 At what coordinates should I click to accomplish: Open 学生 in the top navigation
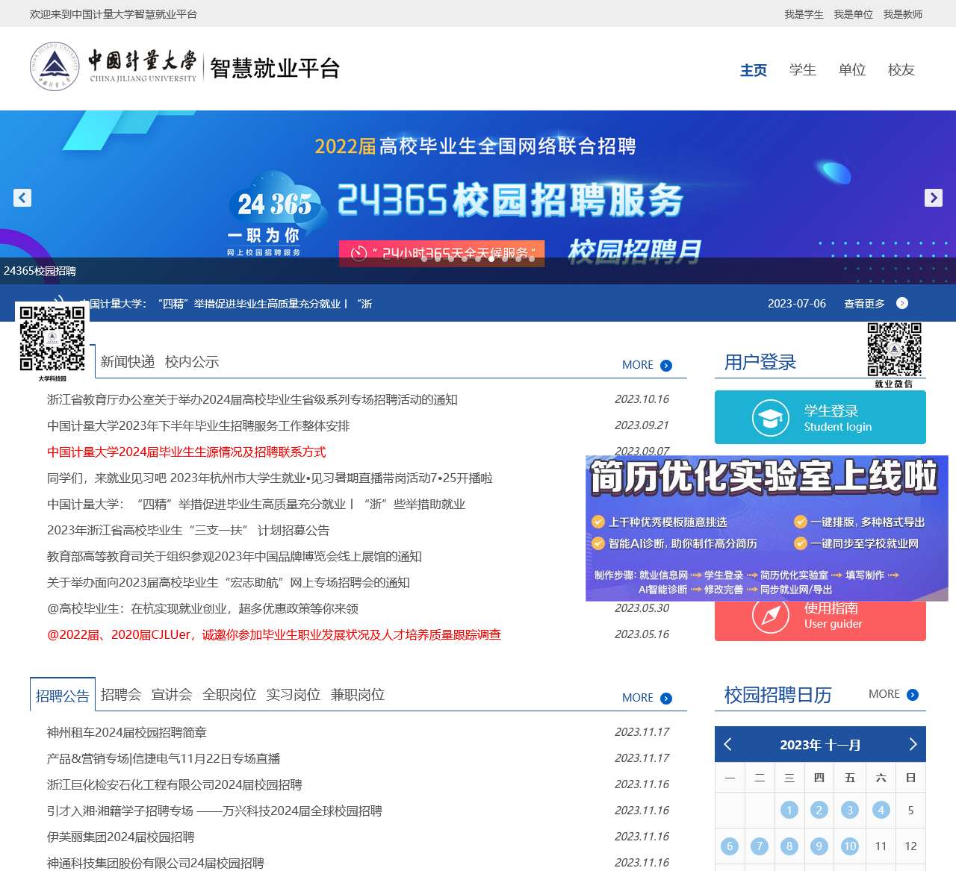click(x=802, y=70)
